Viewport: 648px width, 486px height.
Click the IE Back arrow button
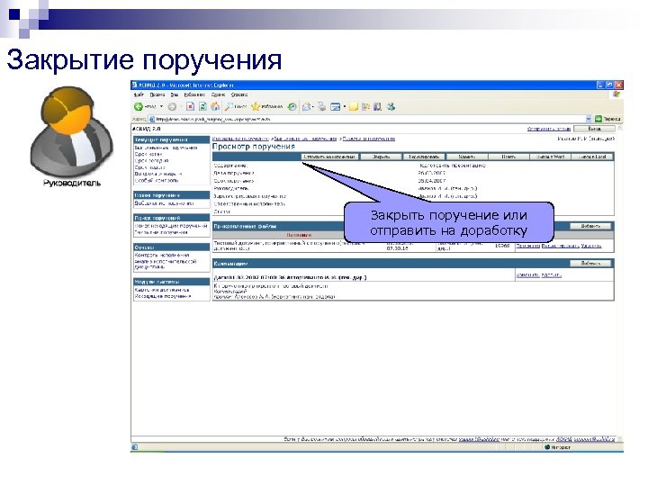coord(139,106)
